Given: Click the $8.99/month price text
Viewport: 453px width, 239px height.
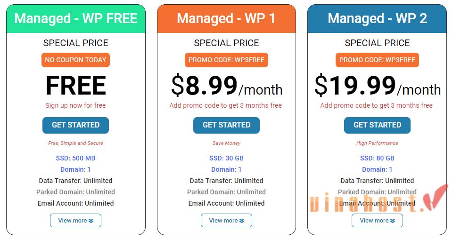Looking at the screenshot, I should 226,87.
